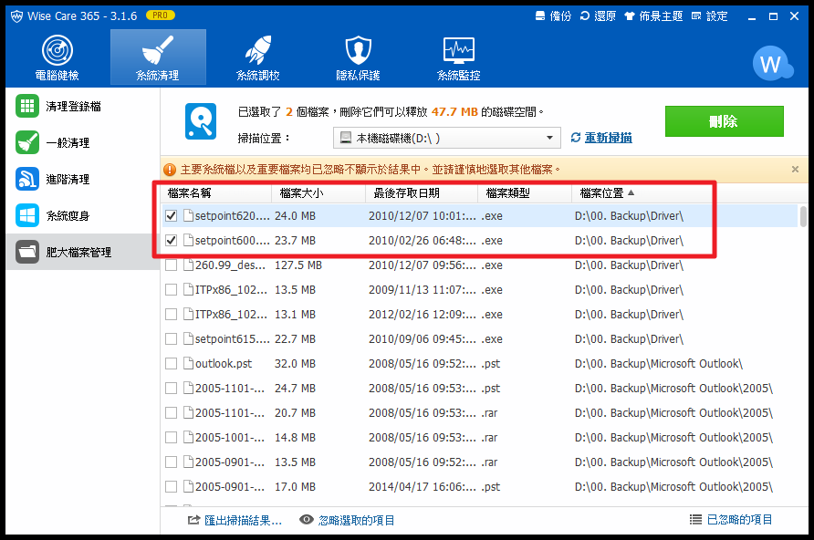
Task: Open 系統瘦身 Windows icon in sidebar
Action: [27, 215]
